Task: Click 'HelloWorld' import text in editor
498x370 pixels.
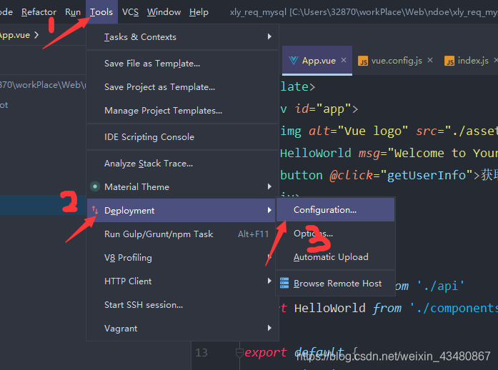Action: [x=329, y=308]
